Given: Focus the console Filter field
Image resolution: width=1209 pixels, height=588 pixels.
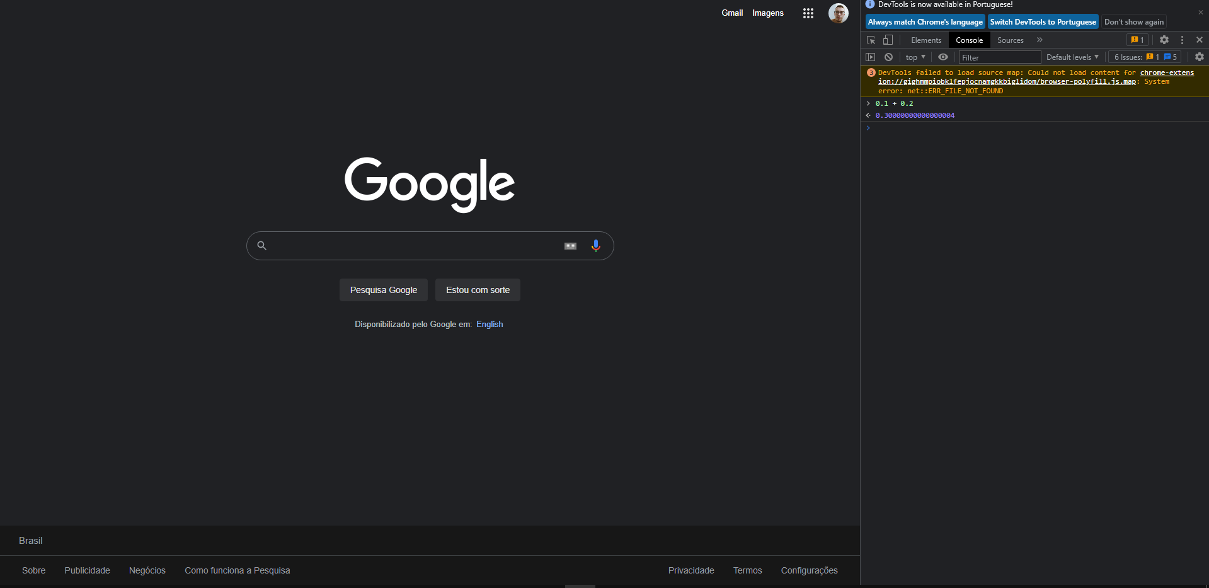Looking at the screenshot, I should coord(999,57).
